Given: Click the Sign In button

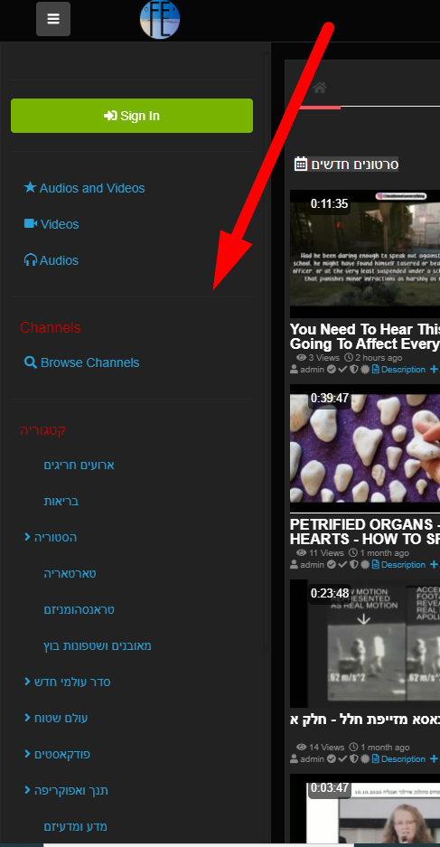Looking at the screenshot, I should click(x=132, y=116).
